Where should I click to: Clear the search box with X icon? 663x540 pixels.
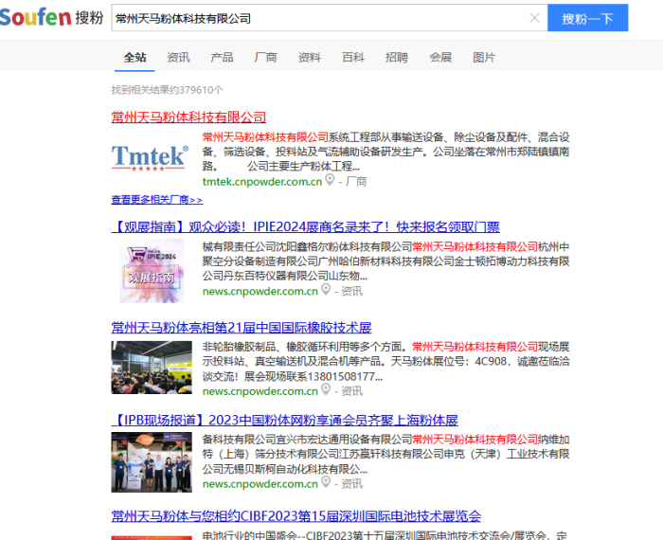click(534, 18)
